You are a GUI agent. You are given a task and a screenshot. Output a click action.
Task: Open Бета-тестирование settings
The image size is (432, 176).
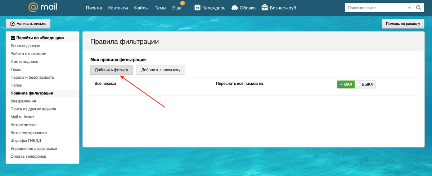tap(28, 133)
